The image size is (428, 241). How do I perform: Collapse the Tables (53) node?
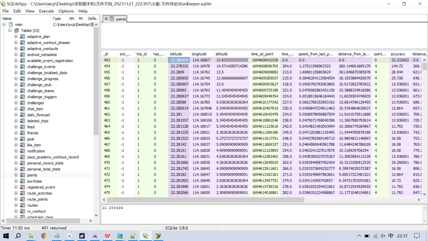[10, 31]
